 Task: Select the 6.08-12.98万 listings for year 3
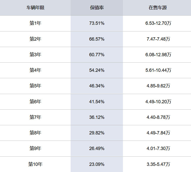click(158, 55)
